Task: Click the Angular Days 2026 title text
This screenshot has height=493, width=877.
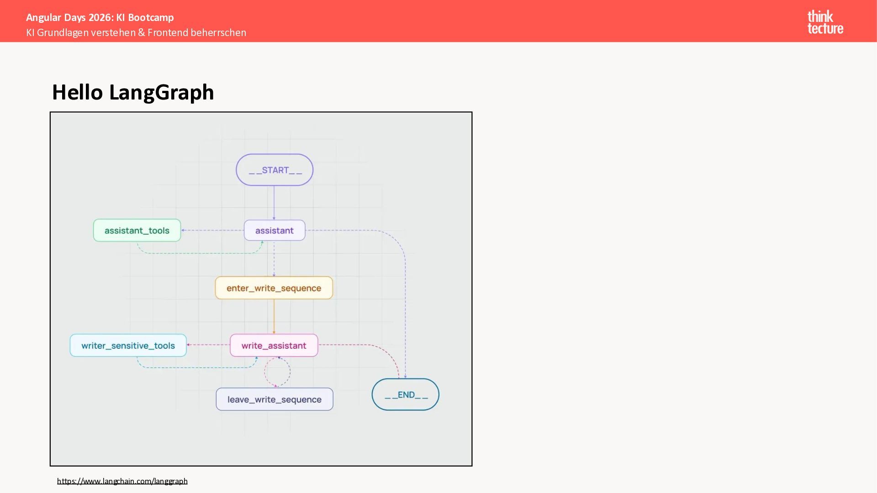Action: (x=100, y=17)
